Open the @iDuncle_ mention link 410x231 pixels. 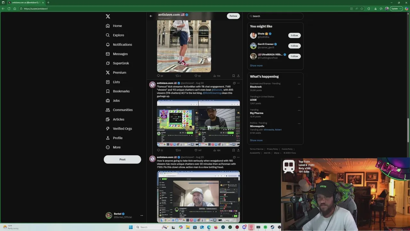tap(217, 90)
